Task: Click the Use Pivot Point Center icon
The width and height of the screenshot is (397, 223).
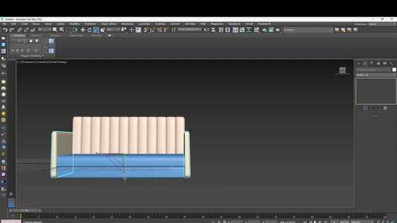Action: pos(124,30)
